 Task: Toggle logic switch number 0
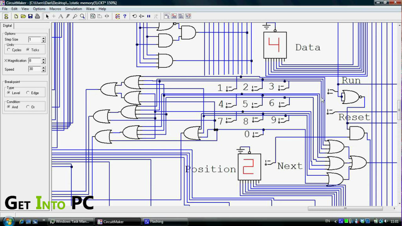tap(258, 134)
